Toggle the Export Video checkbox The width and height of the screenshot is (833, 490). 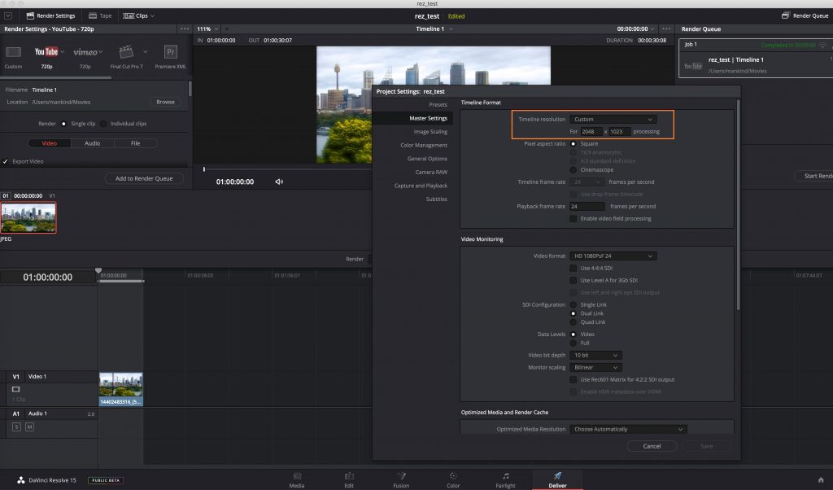pyautogui.click(x=6, y=161)
